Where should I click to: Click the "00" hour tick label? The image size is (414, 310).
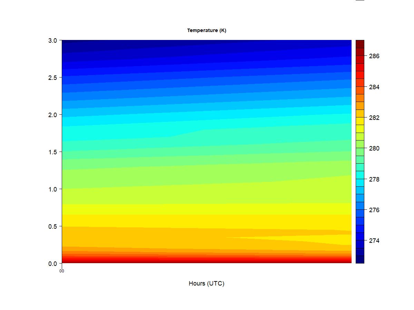(x=62, y=271)
